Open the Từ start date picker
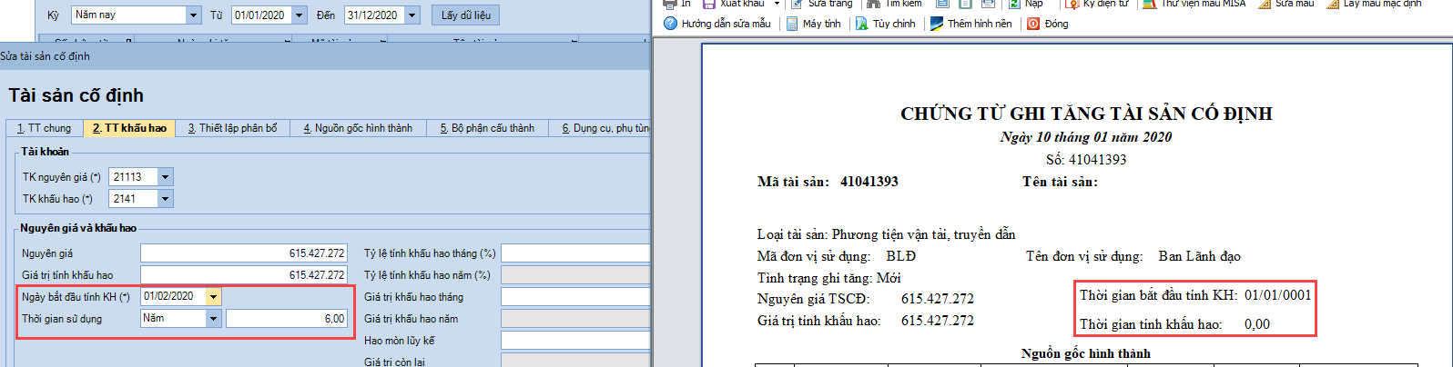 tap(299, 15)
